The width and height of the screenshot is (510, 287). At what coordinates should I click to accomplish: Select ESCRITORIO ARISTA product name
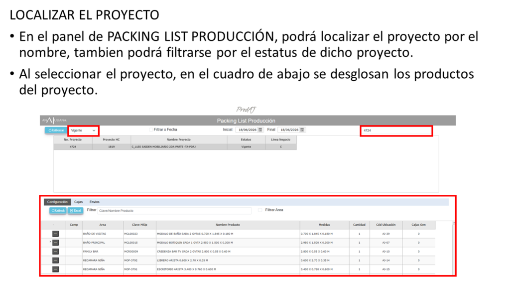pos(186,270)
